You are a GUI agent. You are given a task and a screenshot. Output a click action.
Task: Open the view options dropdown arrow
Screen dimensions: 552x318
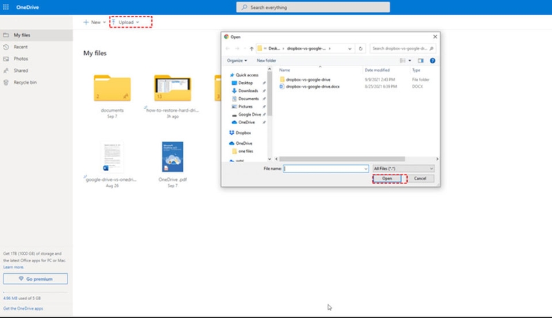410,61
